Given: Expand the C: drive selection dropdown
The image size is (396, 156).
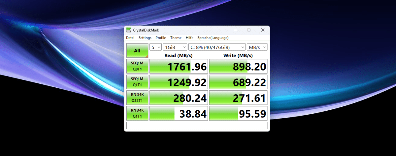Looking at the screenshot, I should (x=217, y=47).
